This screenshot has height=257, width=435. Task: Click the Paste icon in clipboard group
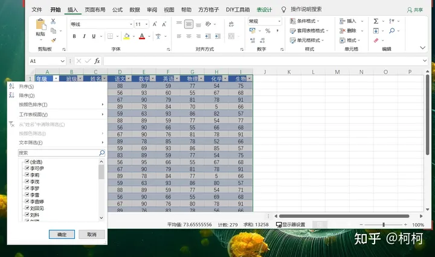tap(41, 24)
